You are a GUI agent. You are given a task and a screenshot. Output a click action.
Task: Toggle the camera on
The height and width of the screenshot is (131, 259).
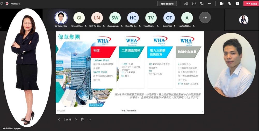point(221,4)
